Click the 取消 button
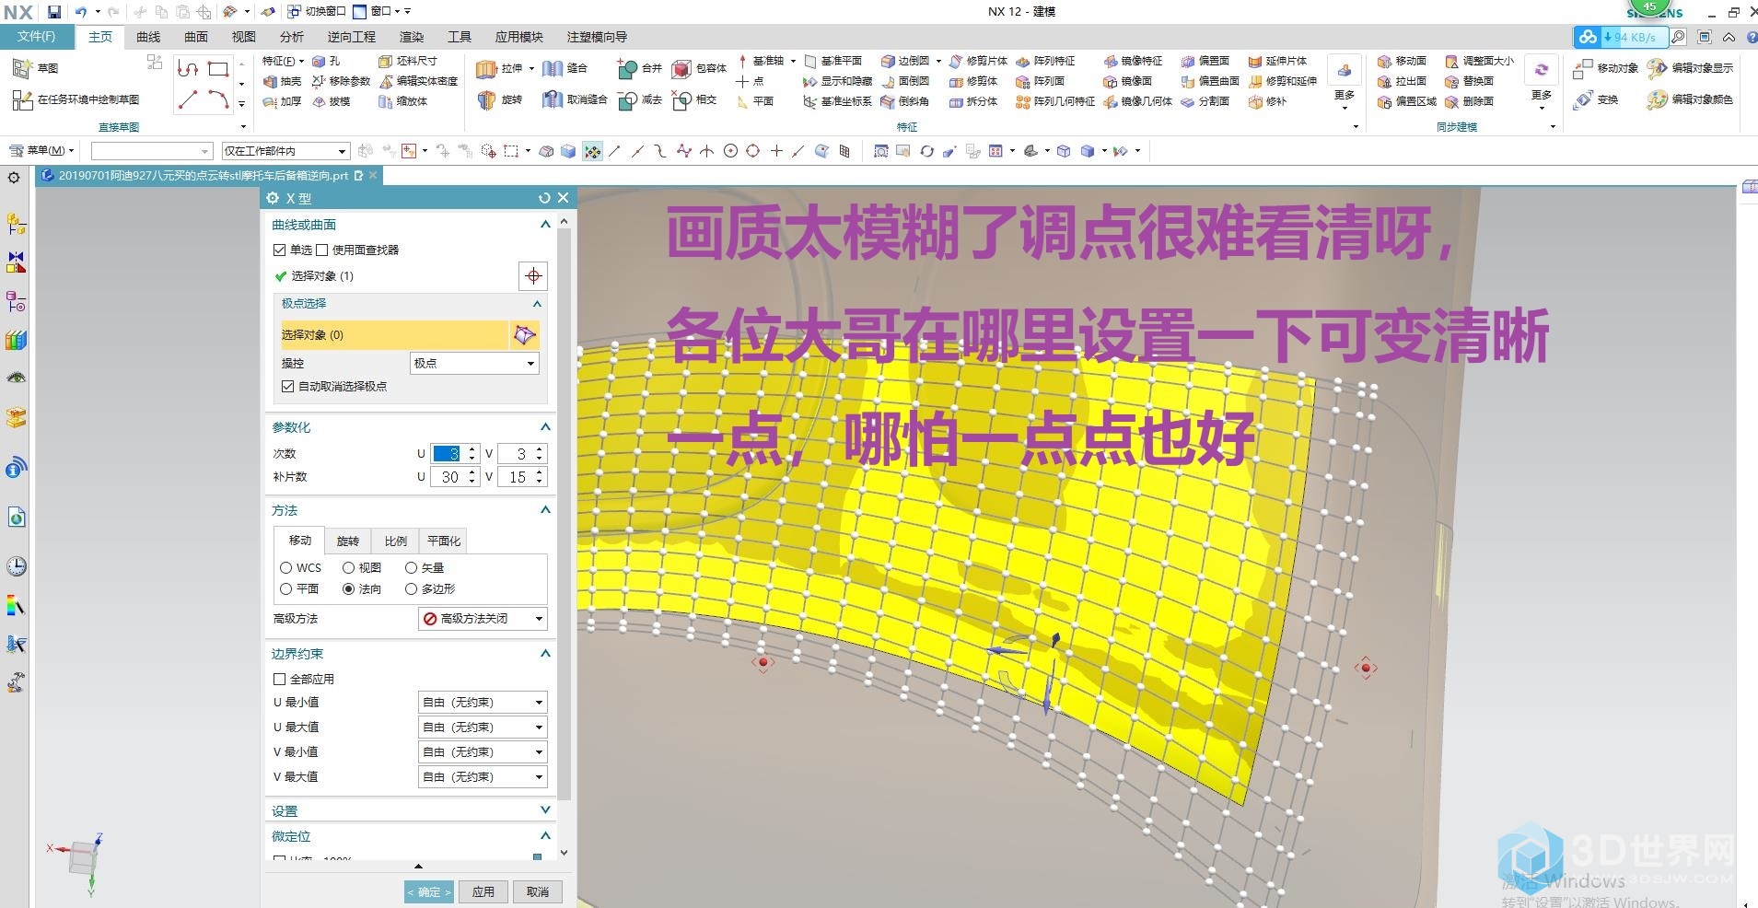This screenshot has height=908, width=1758. tap(538, 891)
